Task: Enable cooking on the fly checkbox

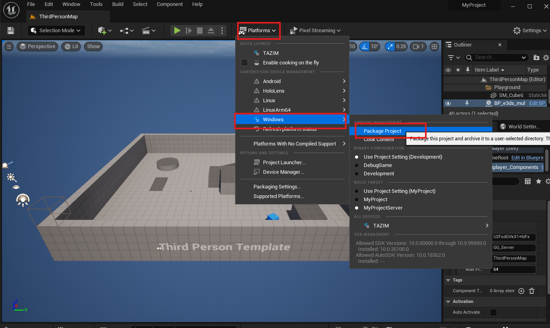Action: 244,62
